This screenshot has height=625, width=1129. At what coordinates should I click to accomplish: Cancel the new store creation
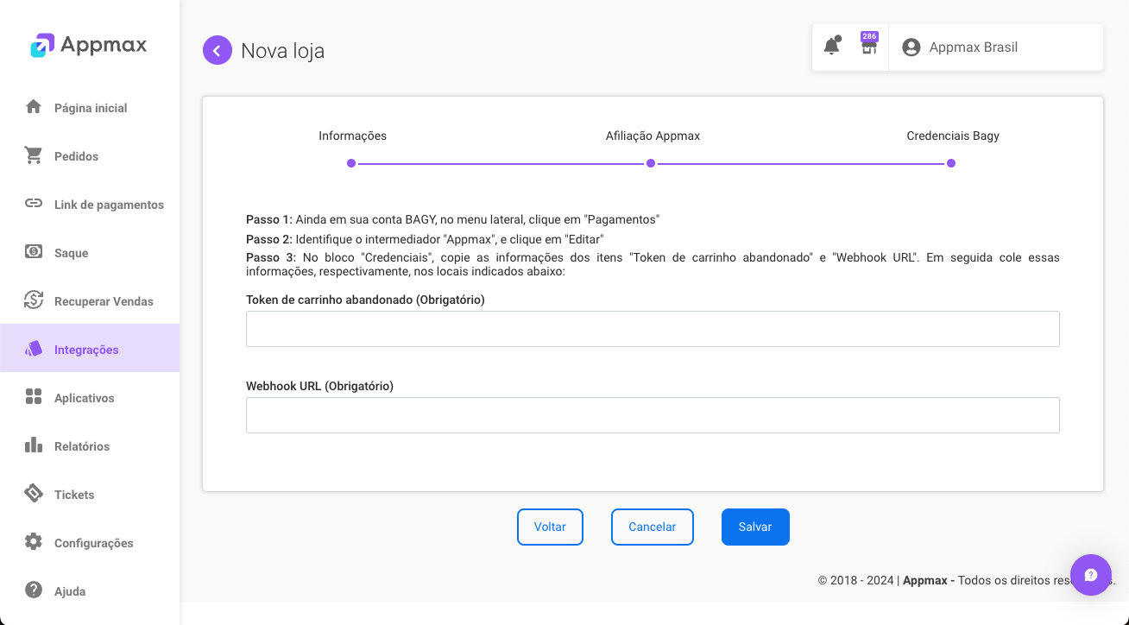(652, 527)
